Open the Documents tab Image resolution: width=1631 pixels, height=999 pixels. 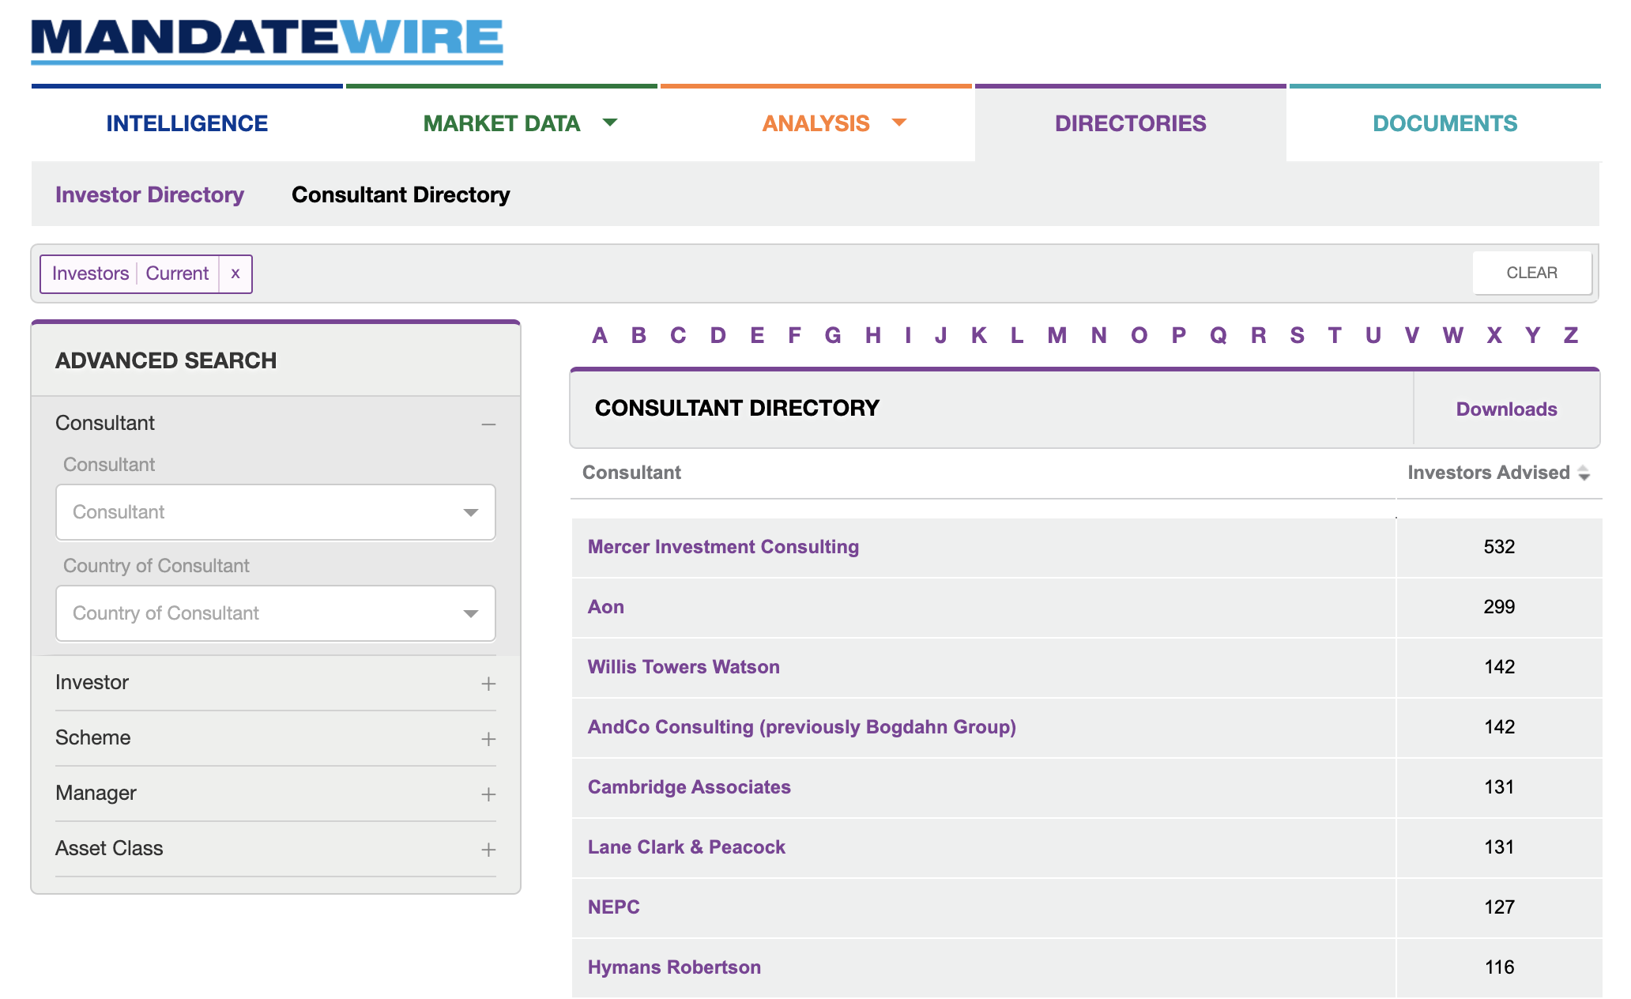(x=1445, y=123)
